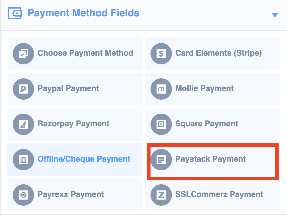The width and height of the screenshot is (287, 218).
Task: Add the Paystack Payment field
Action: [213, 160]
